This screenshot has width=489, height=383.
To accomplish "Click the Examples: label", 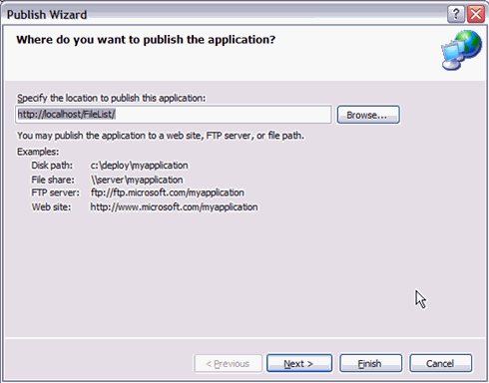I will 38,152.
